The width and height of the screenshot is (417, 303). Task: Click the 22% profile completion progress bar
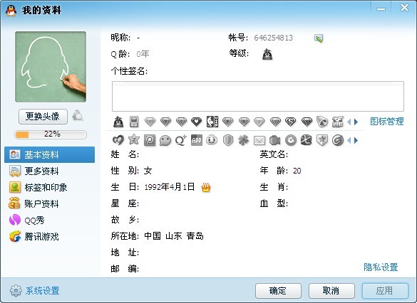[51, 134]
